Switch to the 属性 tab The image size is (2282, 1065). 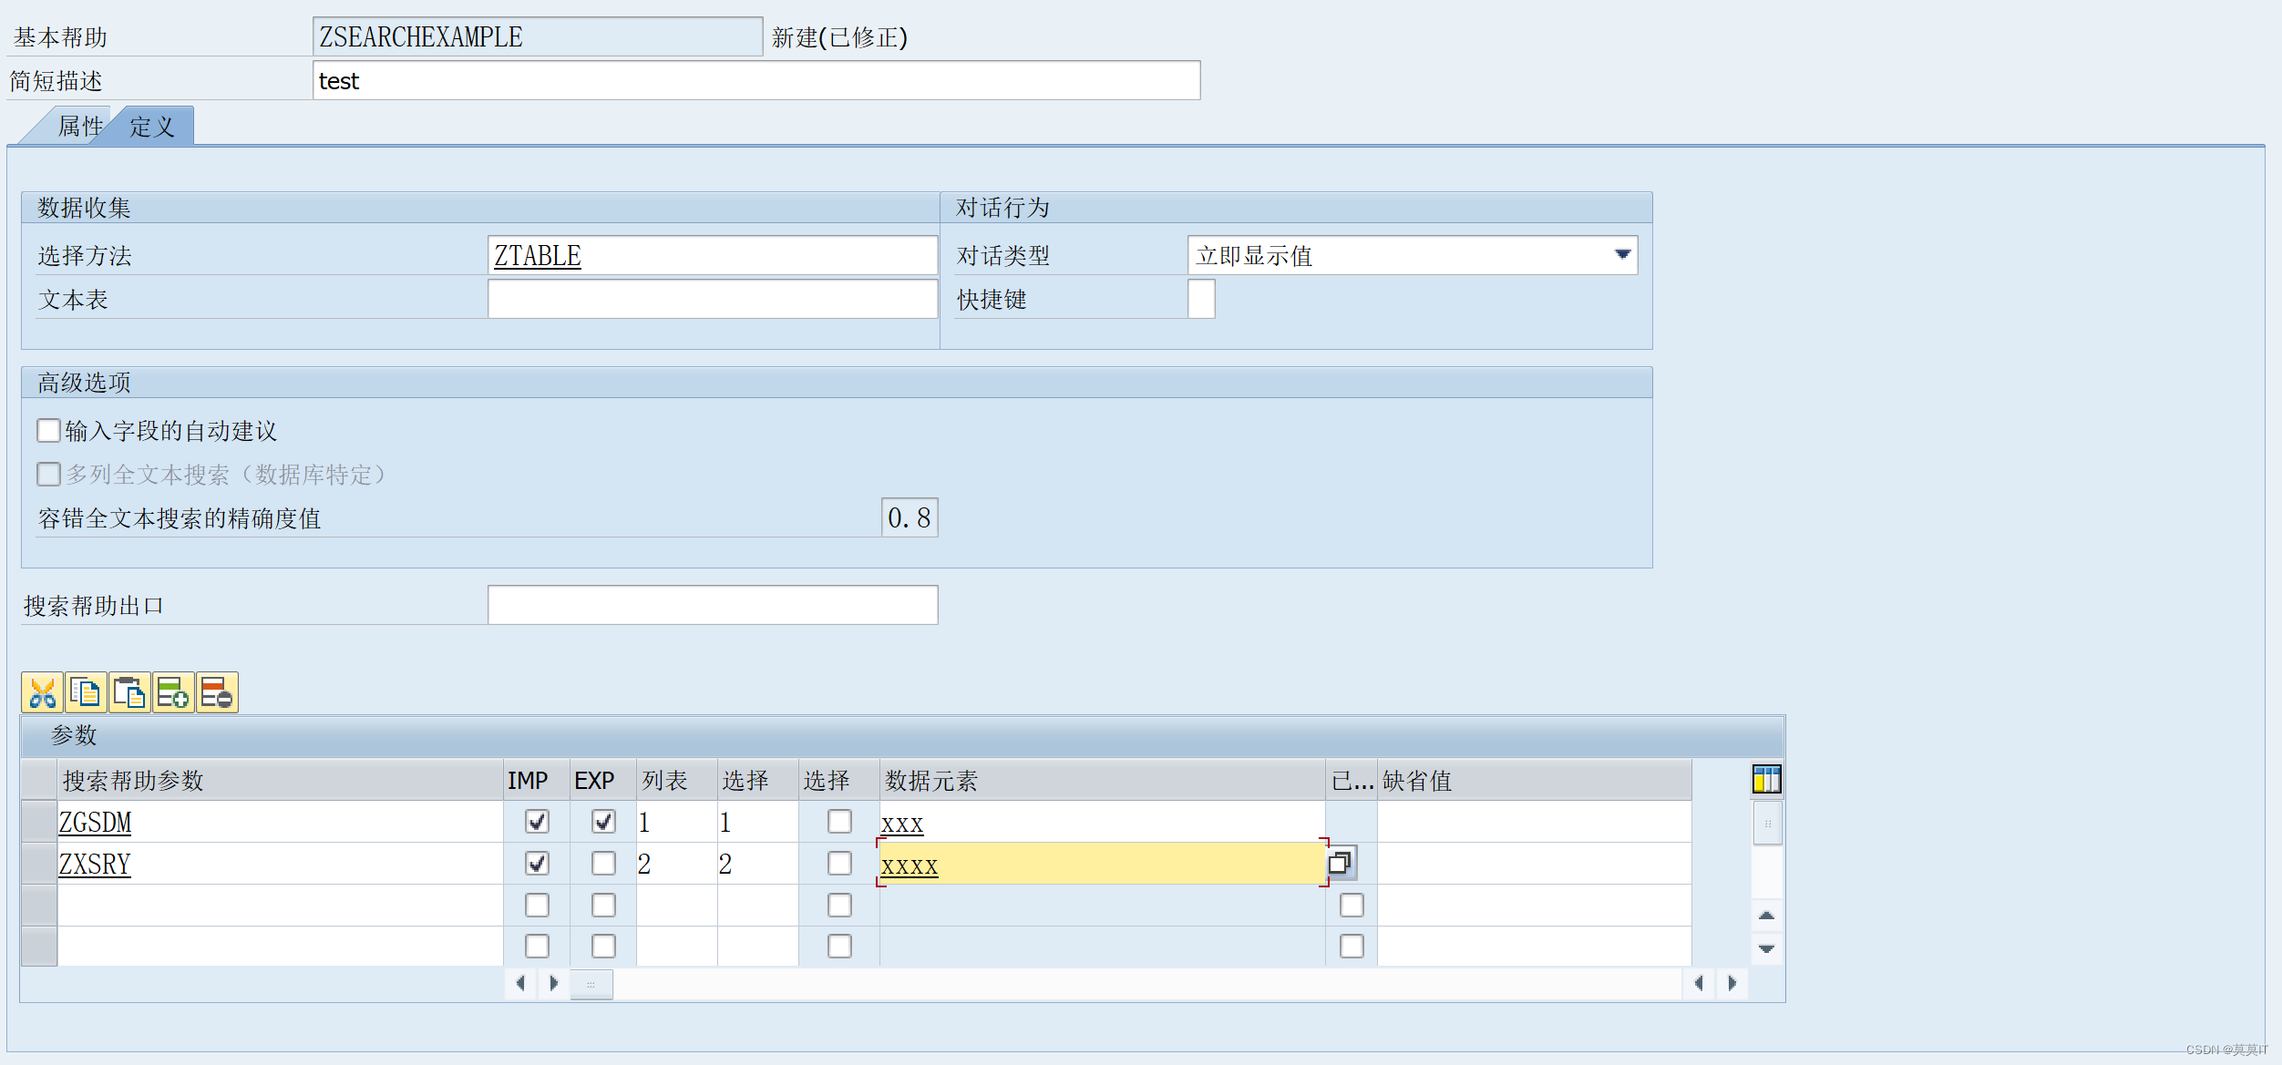[78, 127]
